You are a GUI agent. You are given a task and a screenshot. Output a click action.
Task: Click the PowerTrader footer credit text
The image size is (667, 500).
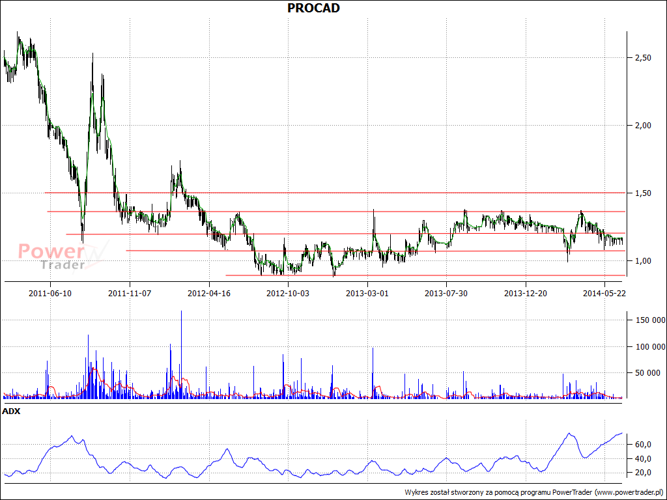click(534, 492)
